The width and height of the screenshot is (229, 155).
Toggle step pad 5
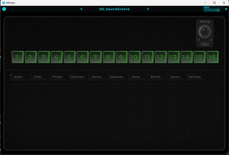coord(69,57)
